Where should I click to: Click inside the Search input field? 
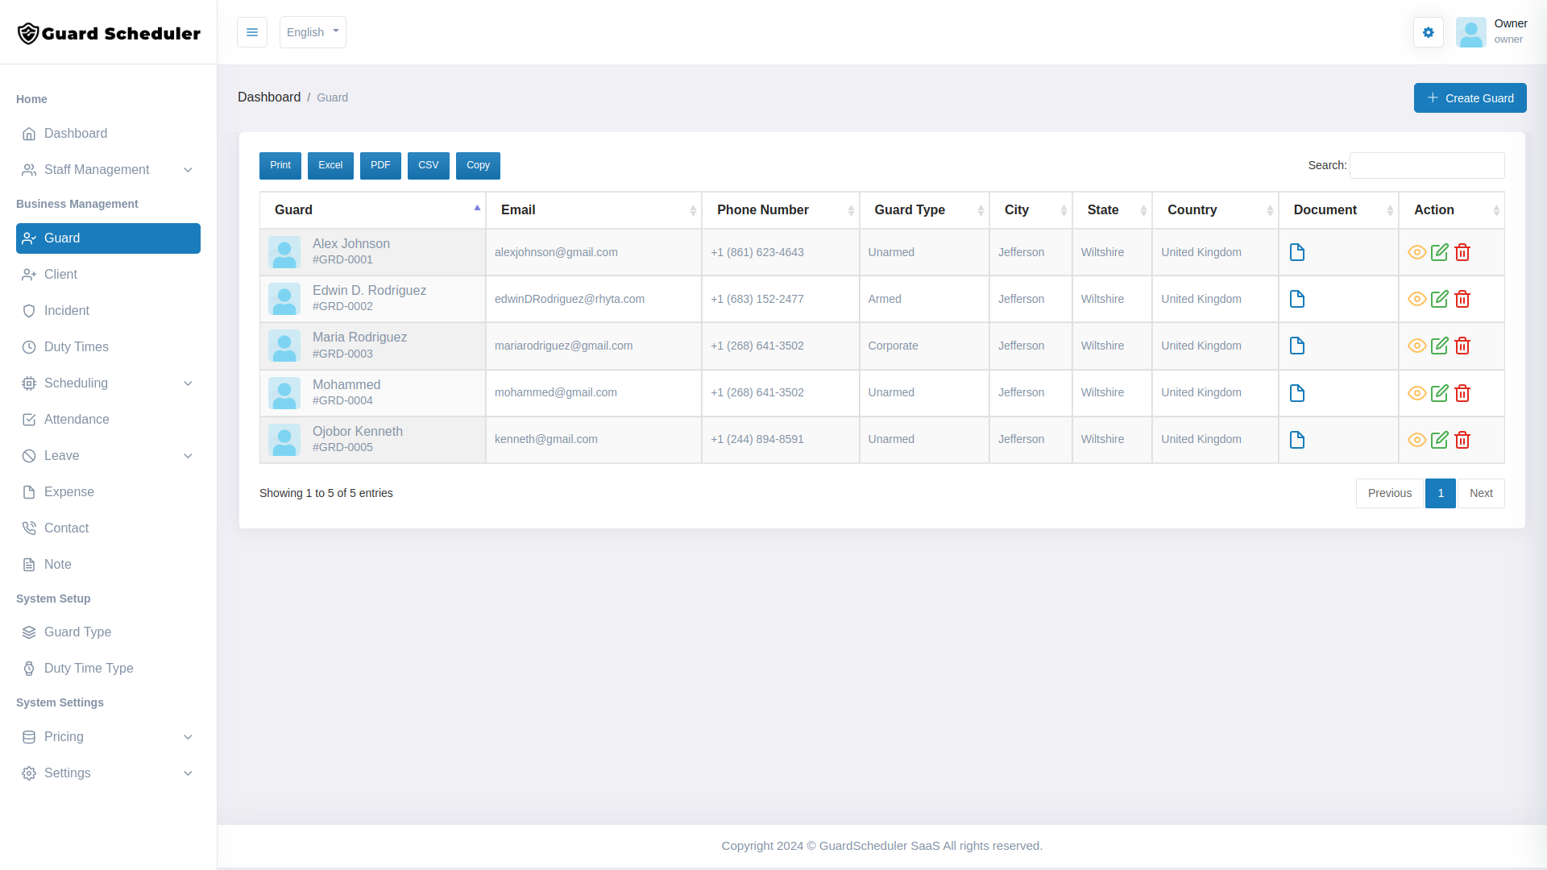point(1427,165)
